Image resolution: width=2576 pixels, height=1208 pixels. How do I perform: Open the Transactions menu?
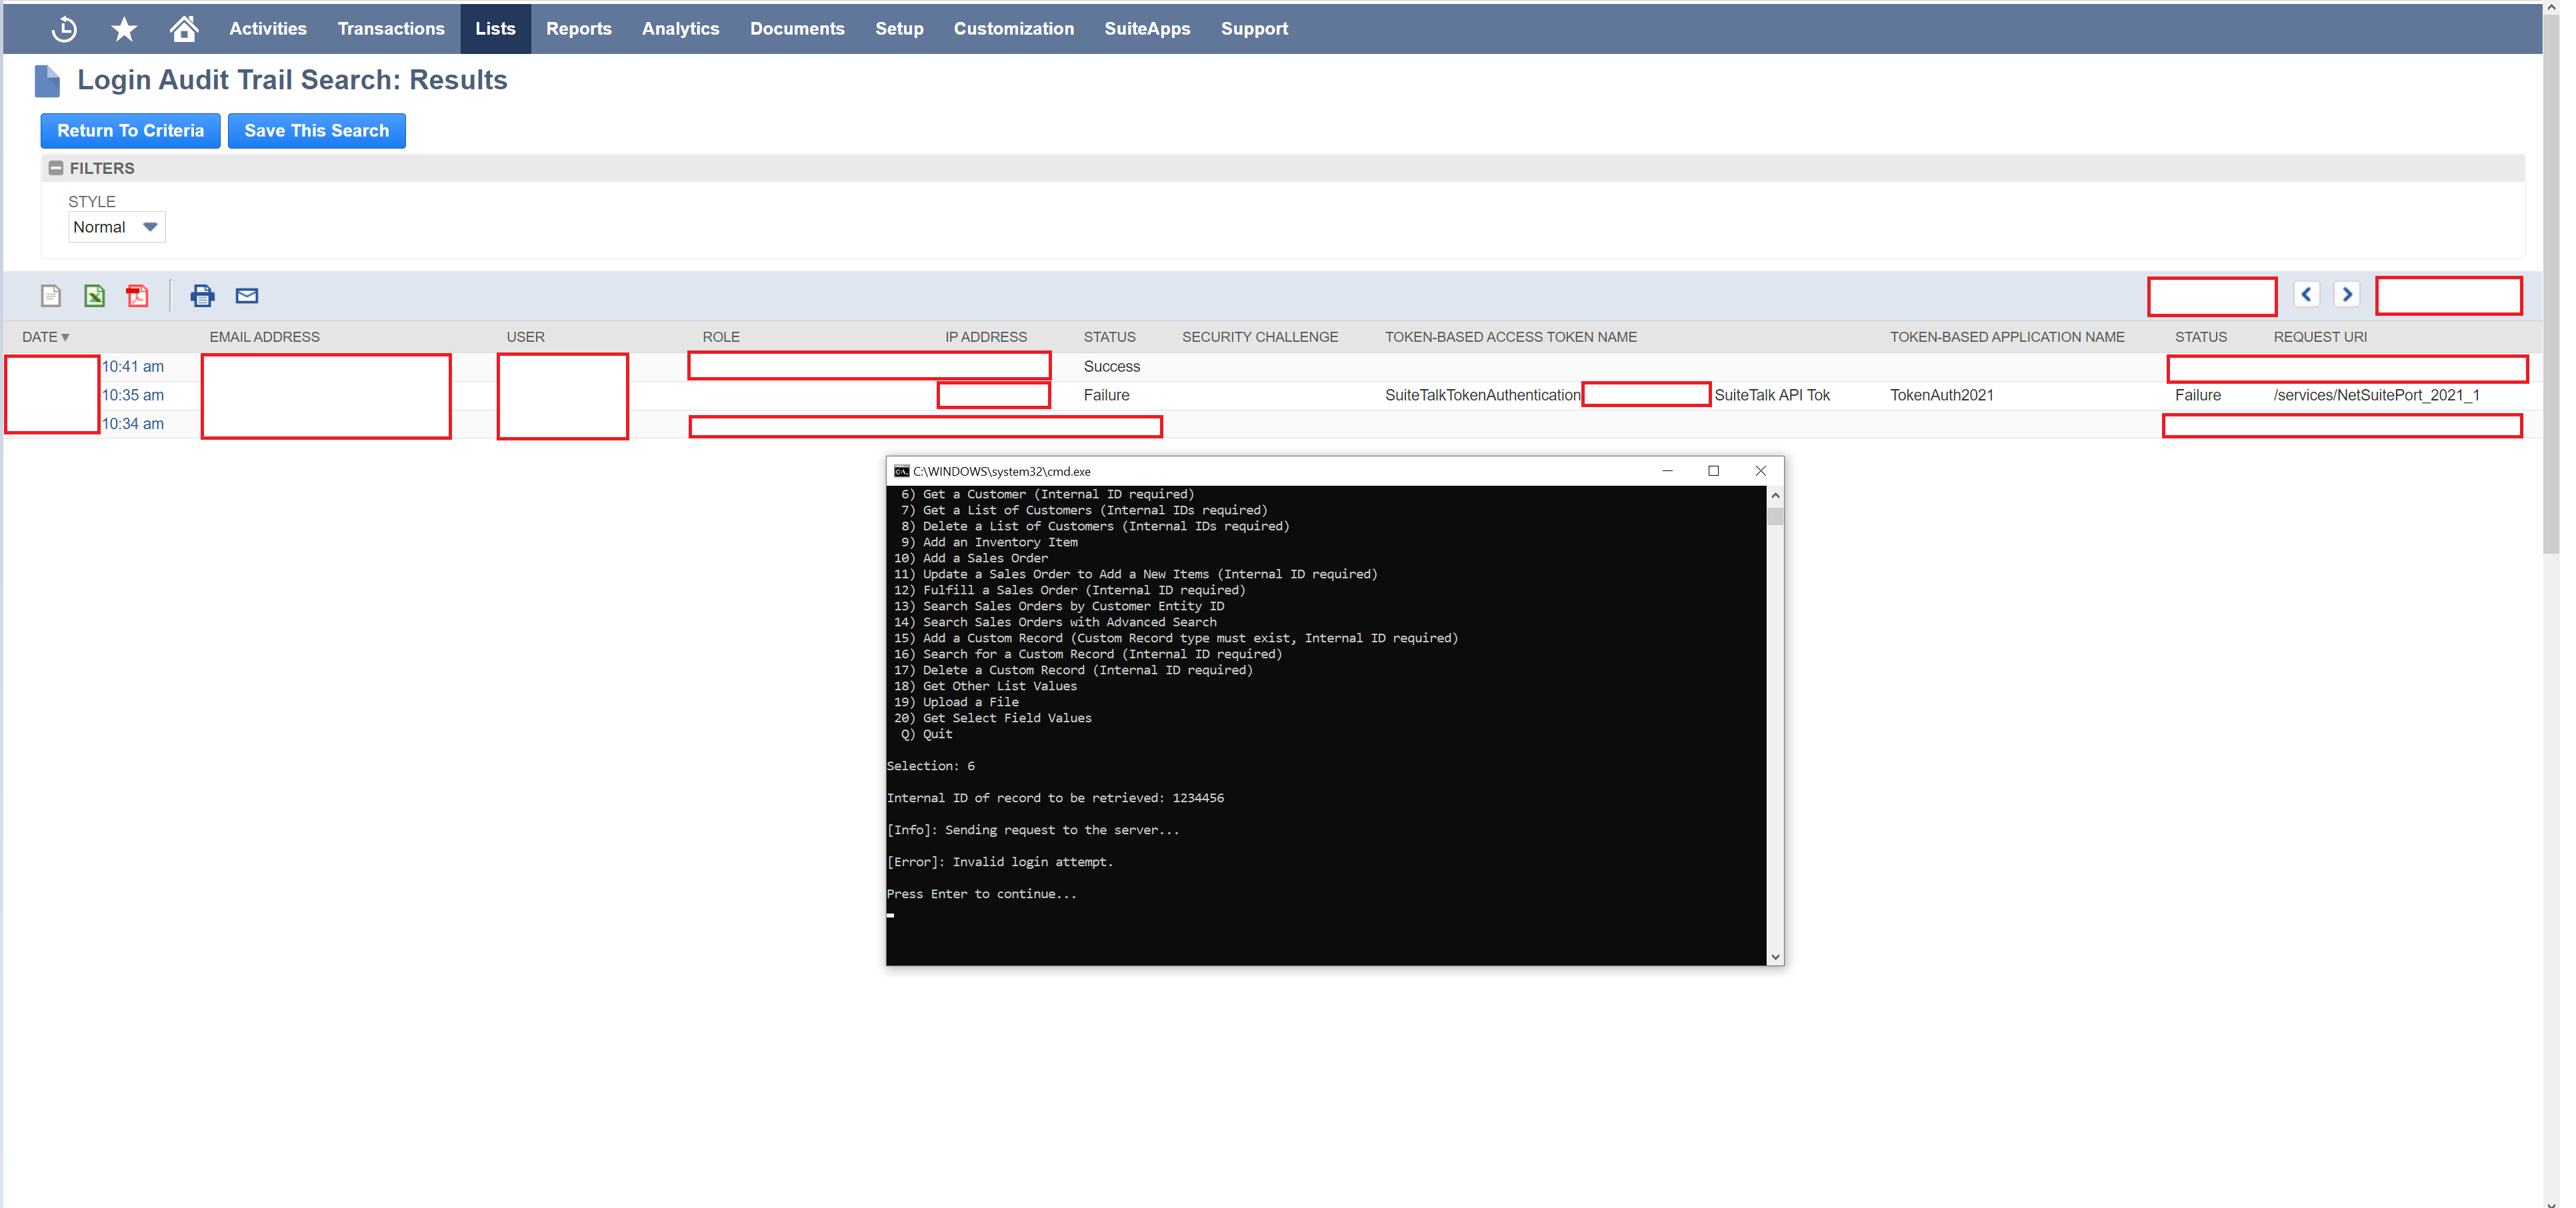390,28
